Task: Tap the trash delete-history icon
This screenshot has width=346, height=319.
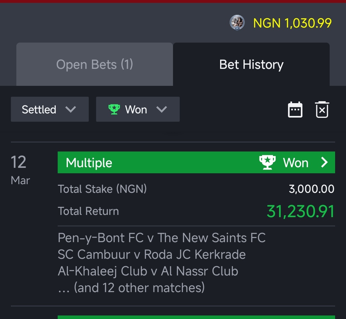Action: tap(322, 110)
